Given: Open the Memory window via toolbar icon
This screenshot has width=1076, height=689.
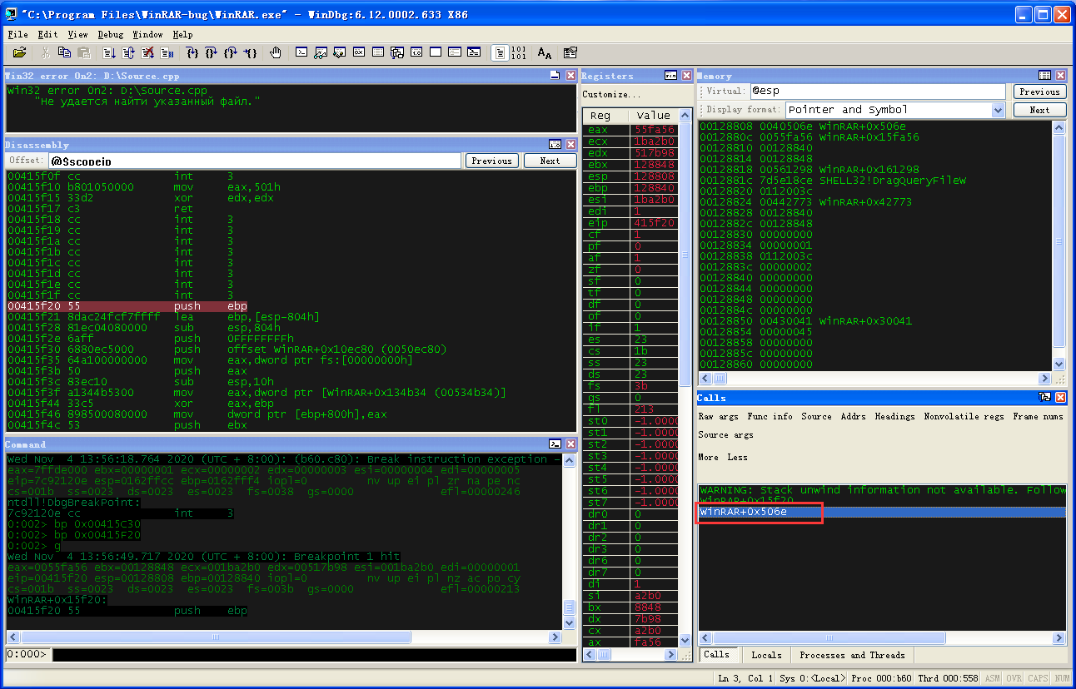Looking at the screenshot, I should 377,52.
